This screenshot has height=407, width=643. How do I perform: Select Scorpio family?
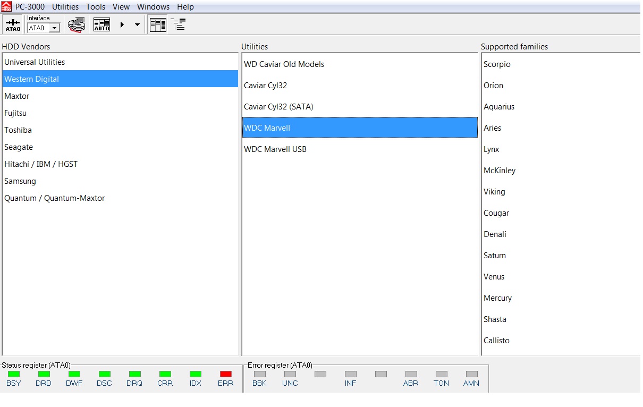(561, 64)
